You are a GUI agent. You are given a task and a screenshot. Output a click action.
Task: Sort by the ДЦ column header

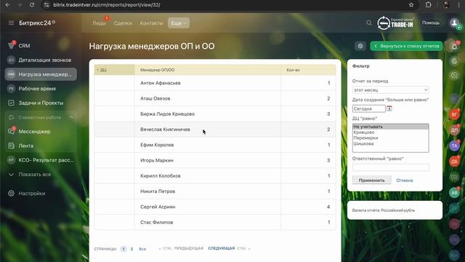tap(115, 70)
